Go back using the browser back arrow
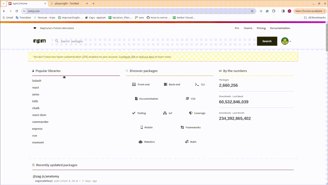The width and height of the screenshot is (328, 185). coord(4,11)
